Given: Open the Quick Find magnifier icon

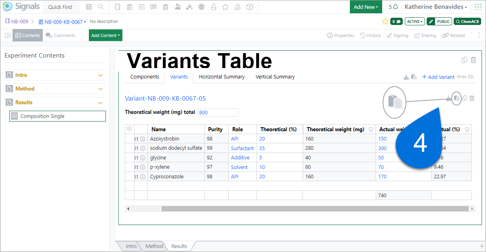Looking at the screenshot, I should [x=101, y=6].
